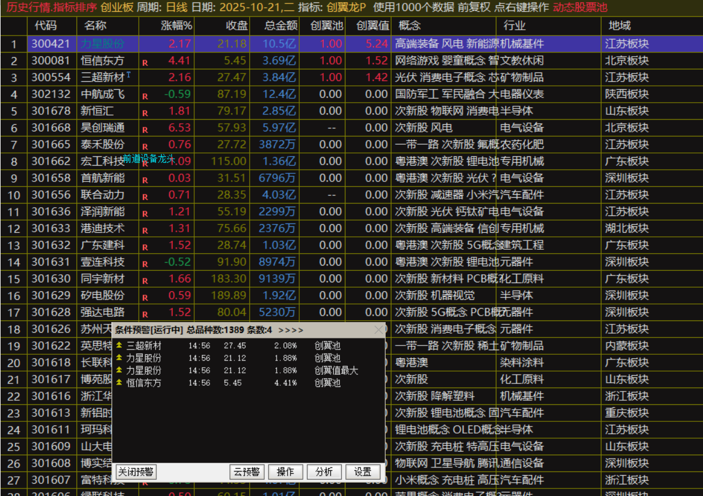Open the 创业板 market selector in header

tap(117, 8)
